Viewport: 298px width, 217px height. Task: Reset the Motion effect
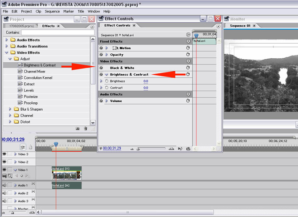click(188, 48)
